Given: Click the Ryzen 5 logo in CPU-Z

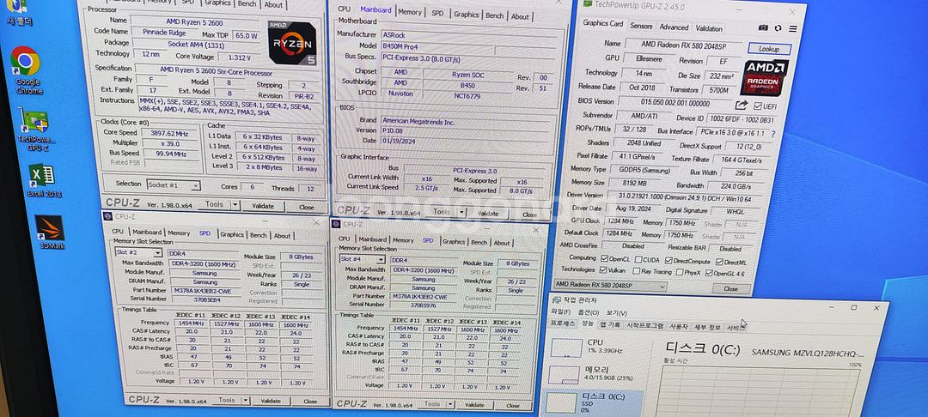Looking at the screenshot, I should 292,42.
